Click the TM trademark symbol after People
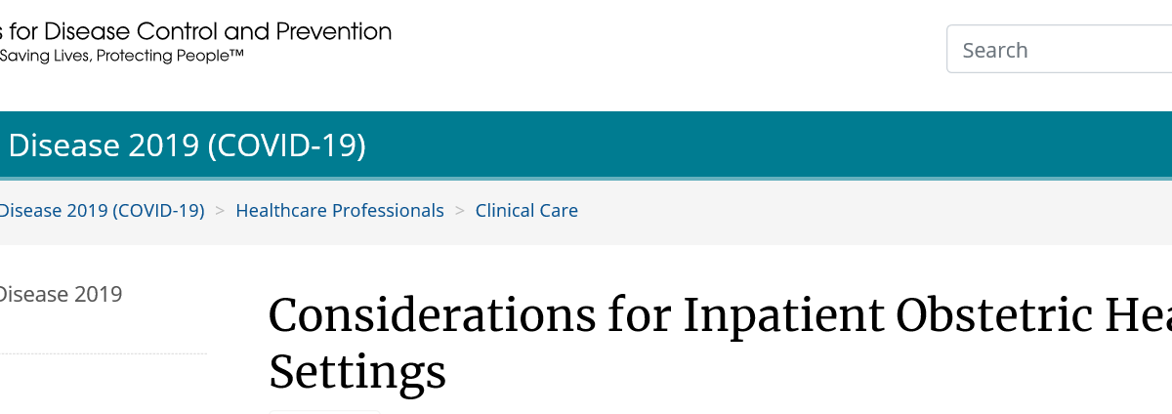 tap(235, 55)
